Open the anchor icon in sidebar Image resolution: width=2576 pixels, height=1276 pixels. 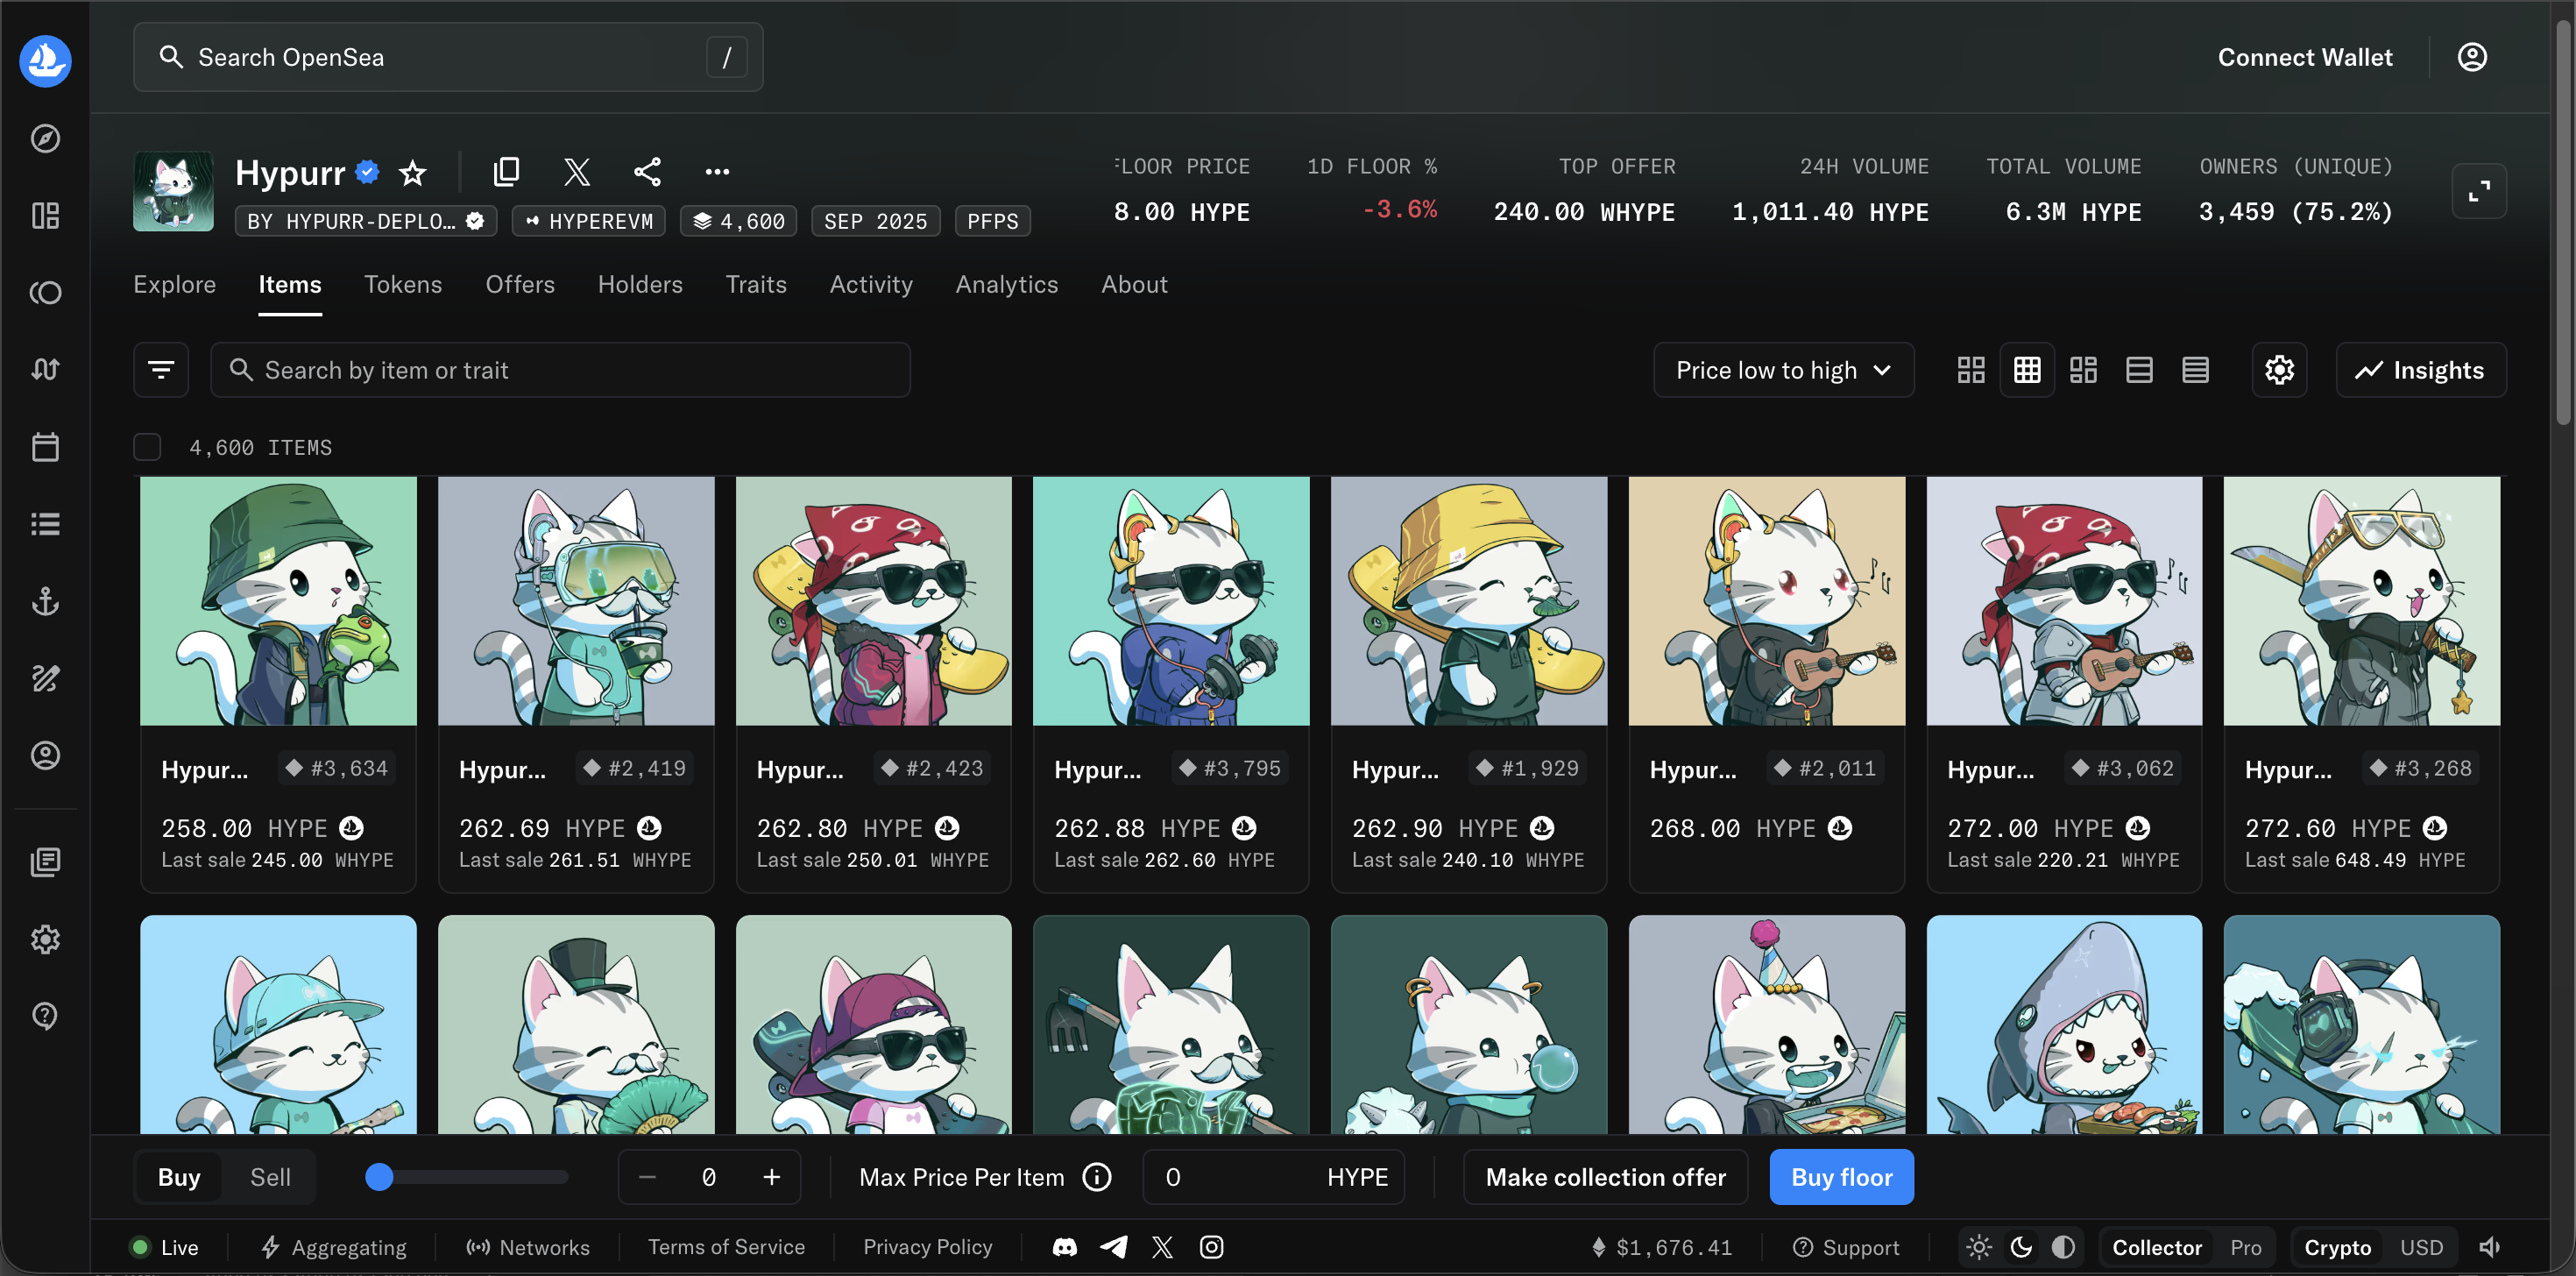pos(45,601)
